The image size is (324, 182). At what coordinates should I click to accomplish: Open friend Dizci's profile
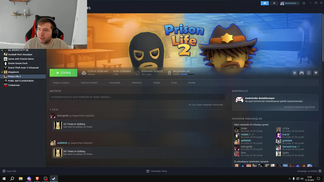244,153
